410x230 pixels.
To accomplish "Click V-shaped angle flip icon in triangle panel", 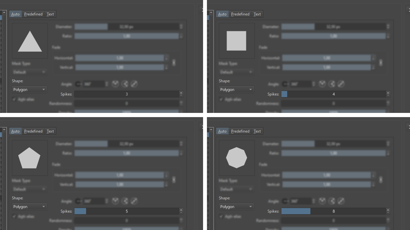I will [115, 84].
